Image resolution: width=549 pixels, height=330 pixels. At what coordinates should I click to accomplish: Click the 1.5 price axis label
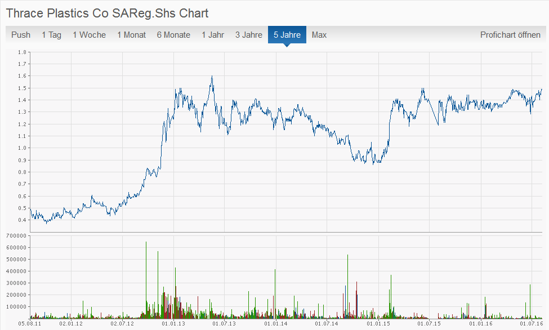click(x=22, y=88)
